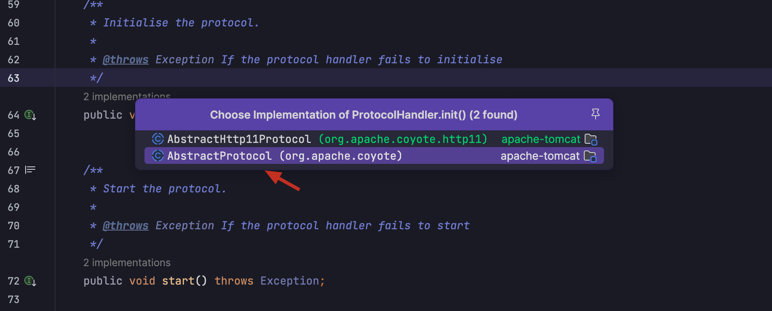Viewport: 772px width, 311px height.
Task: Click the start method name on line 72
Action: click(178, 281)
